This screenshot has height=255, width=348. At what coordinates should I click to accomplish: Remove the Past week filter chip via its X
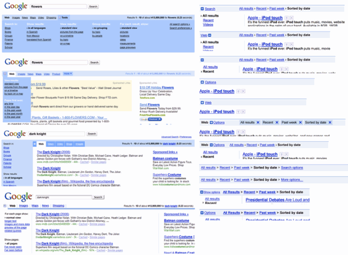click(x=300, y=122)
